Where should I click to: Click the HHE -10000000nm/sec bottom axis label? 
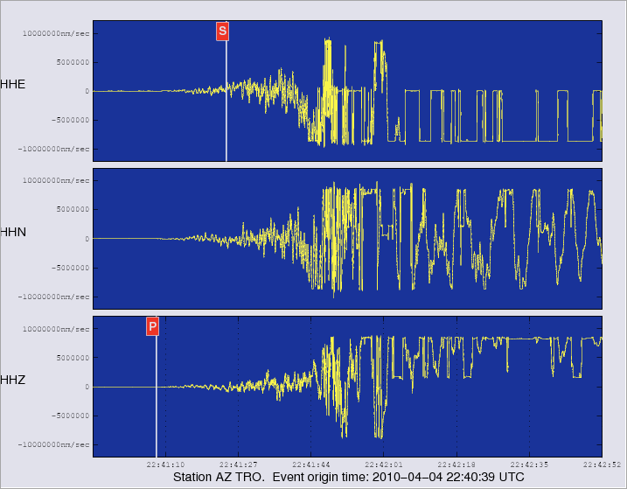[53, 149]
